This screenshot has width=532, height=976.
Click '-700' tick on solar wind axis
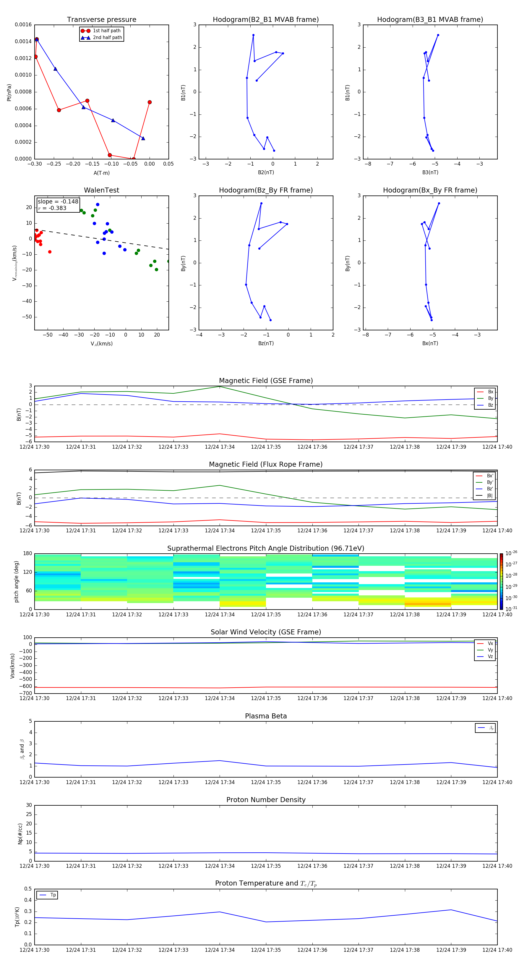(x=25, y=693)
